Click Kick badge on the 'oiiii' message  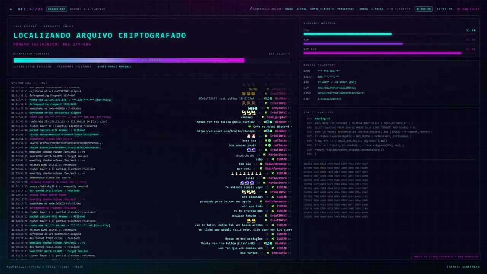point(264,178)
